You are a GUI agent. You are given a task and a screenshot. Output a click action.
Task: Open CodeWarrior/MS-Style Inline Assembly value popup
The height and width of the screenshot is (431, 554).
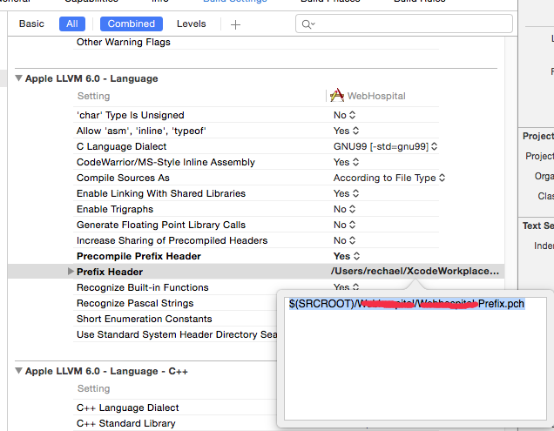(347, 162)
